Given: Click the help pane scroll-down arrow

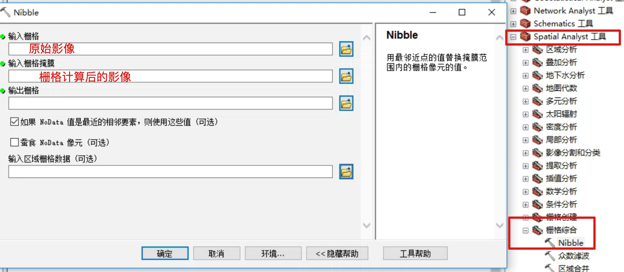Looking at the screenshot, I should tap(500, 225).
